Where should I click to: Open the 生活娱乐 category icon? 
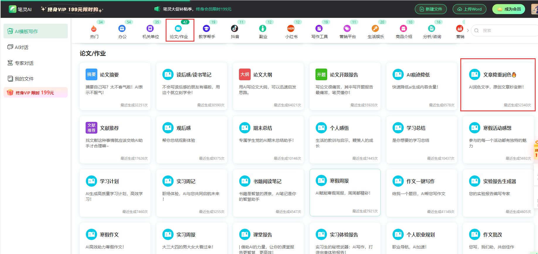click(375, 28)
